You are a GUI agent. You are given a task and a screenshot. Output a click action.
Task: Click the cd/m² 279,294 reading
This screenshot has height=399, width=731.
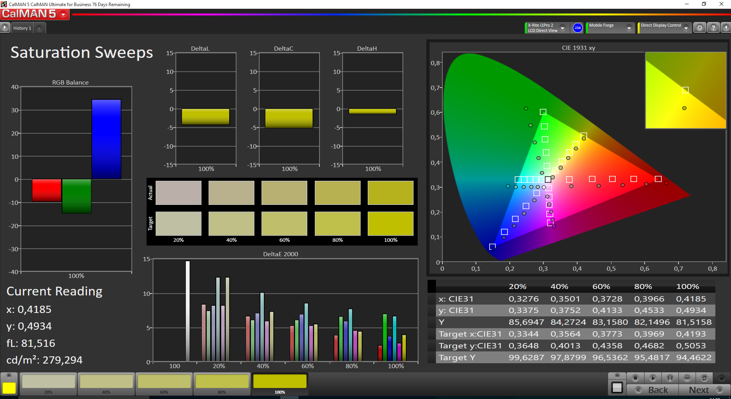point(45,360)
